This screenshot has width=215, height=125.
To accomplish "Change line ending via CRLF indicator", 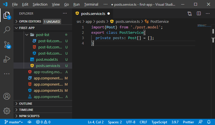I will tap(143, 122).
